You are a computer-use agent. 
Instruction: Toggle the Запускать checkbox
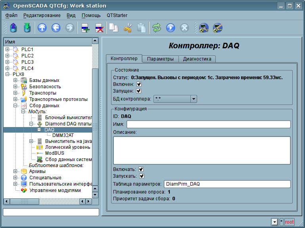click(x=142, y=176)
